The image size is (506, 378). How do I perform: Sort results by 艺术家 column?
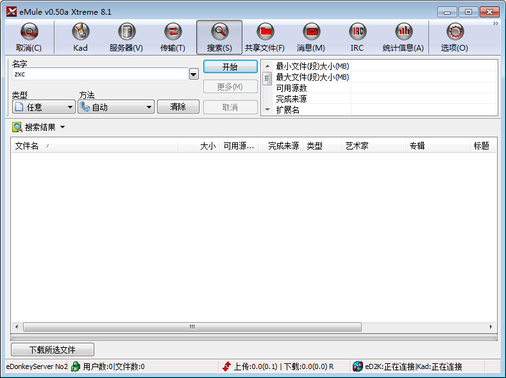[x=373, y=146]
